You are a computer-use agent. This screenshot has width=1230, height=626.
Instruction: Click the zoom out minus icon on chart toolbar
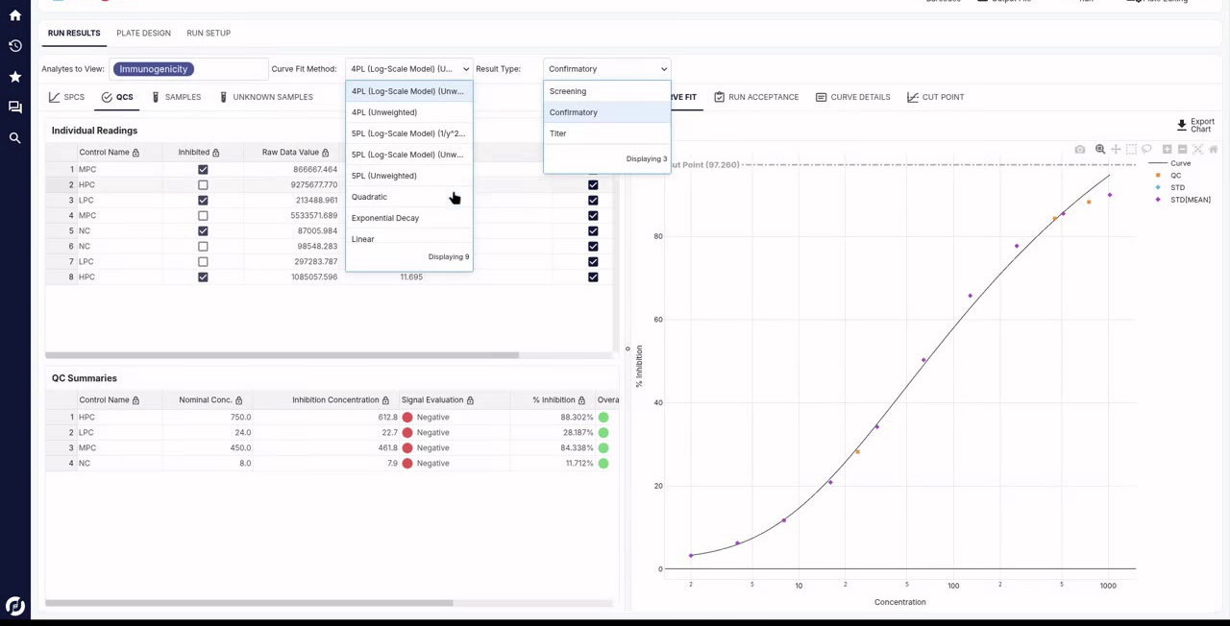click(1182, 150)
